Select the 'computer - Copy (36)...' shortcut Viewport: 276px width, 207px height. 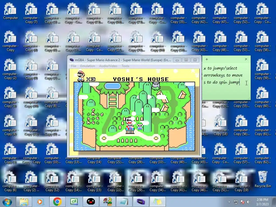pos(178,41)
